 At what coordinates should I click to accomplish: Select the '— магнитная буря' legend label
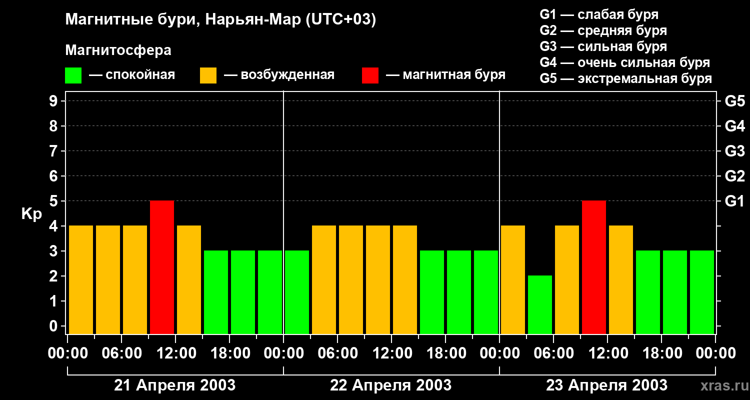pos(445,75)
